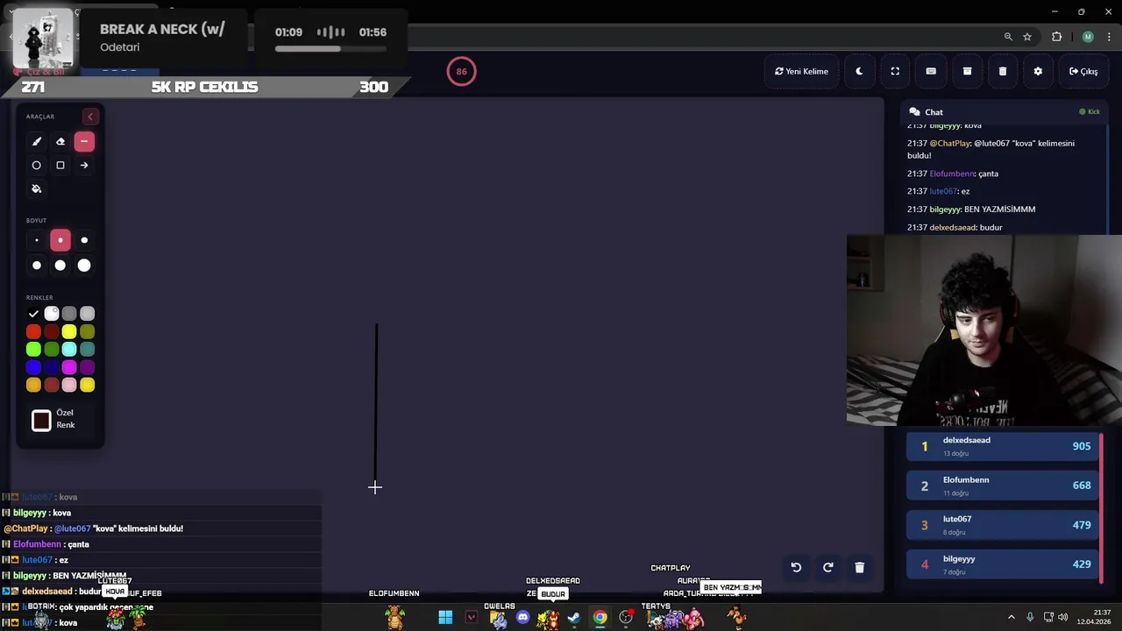Open Chrome extensions puzzle icon
Image resolution: width=1122 pixels, height=631 pixels.
coord(1056,37)
